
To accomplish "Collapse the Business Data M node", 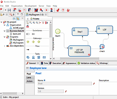I will point(4,31).
